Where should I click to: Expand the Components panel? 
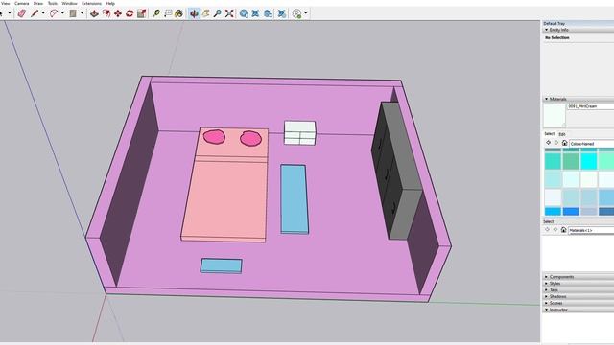point(546,277)
